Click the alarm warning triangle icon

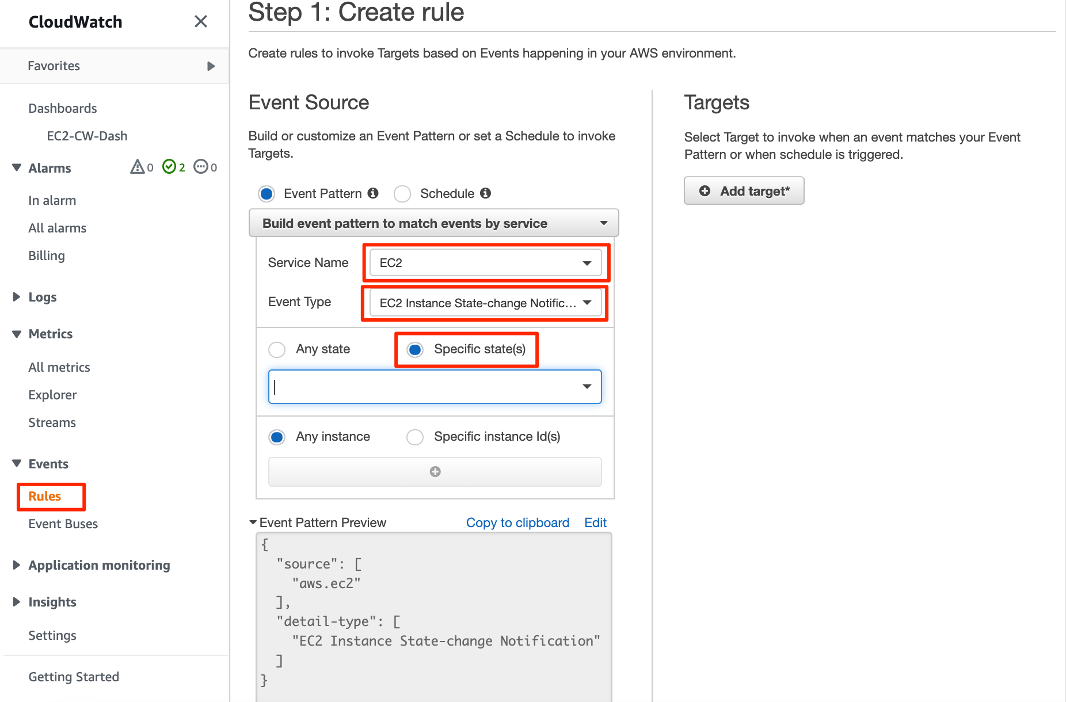138,167
